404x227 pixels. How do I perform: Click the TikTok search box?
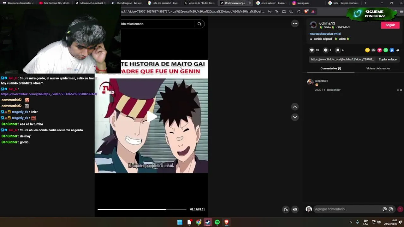pyautogui.click(x=158, y=24)
